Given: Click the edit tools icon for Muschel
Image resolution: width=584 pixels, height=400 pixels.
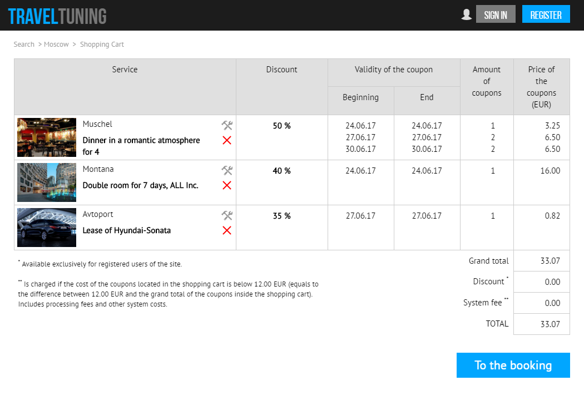Looking at the screenshot, I should [227, 125].
